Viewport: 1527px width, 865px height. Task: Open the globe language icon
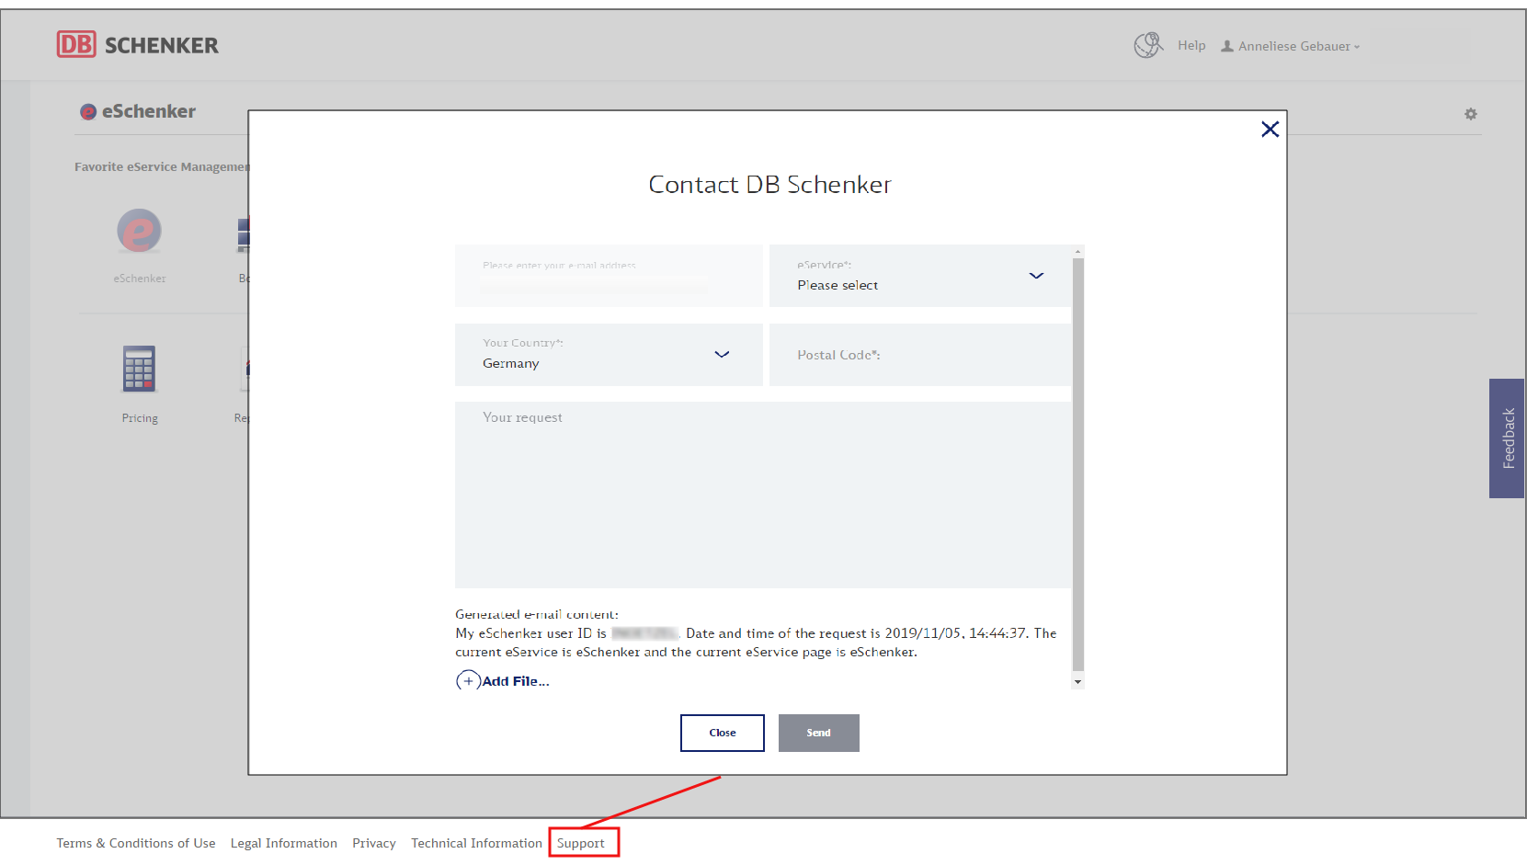pyautogui.click(x=1148, y=45)
